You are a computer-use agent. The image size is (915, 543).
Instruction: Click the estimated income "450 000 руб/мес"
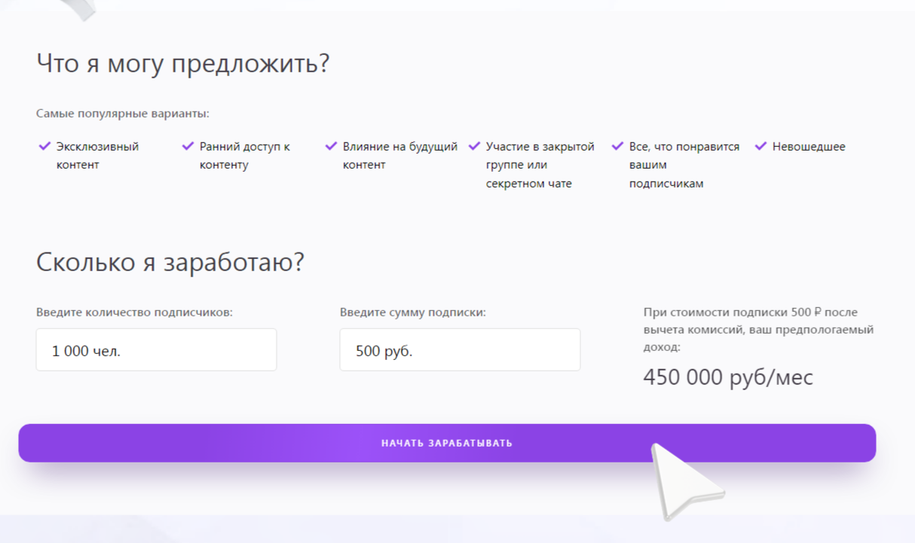click(728, 377)
